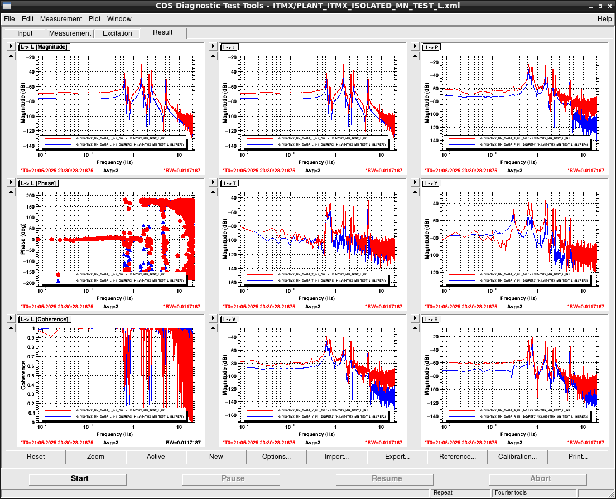616x499 pixels.
Task: Click the New button
Action: pyautogui.click(x=216, y=457)
